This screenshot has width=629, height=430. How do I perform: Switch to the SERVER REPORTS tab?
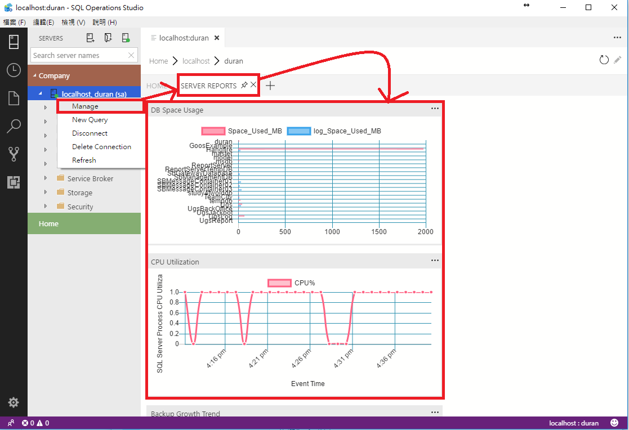click(x=208, y=86)
